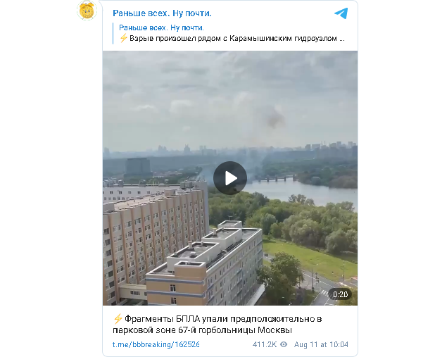Click the Aug 11 at 10:04 timestamp
Image resolution: width=435 pixels, height=357 pixels.
click(x=321, y=344)
